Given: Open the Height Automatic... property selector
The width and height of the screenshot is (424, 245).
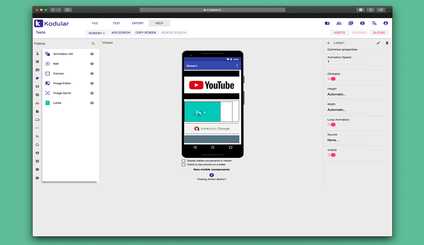Looking at the screenshot, I should [x=347, y=95].
